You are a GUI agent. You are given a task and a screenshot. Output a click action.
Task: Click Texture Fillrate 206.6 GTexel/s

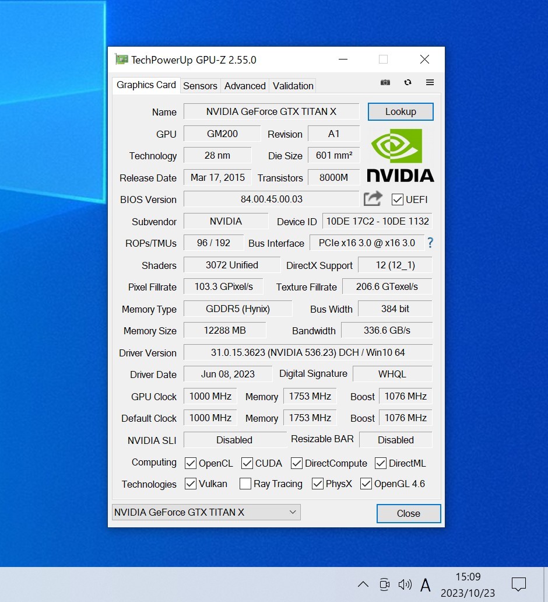[387, 287]
